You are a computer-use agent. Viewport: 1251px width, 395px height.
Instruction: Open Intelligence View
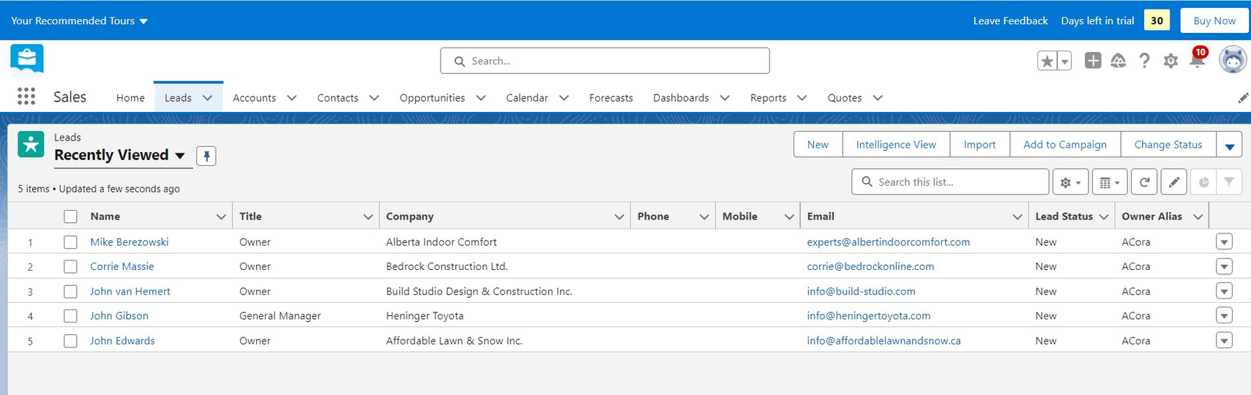[x=896, y=145]
